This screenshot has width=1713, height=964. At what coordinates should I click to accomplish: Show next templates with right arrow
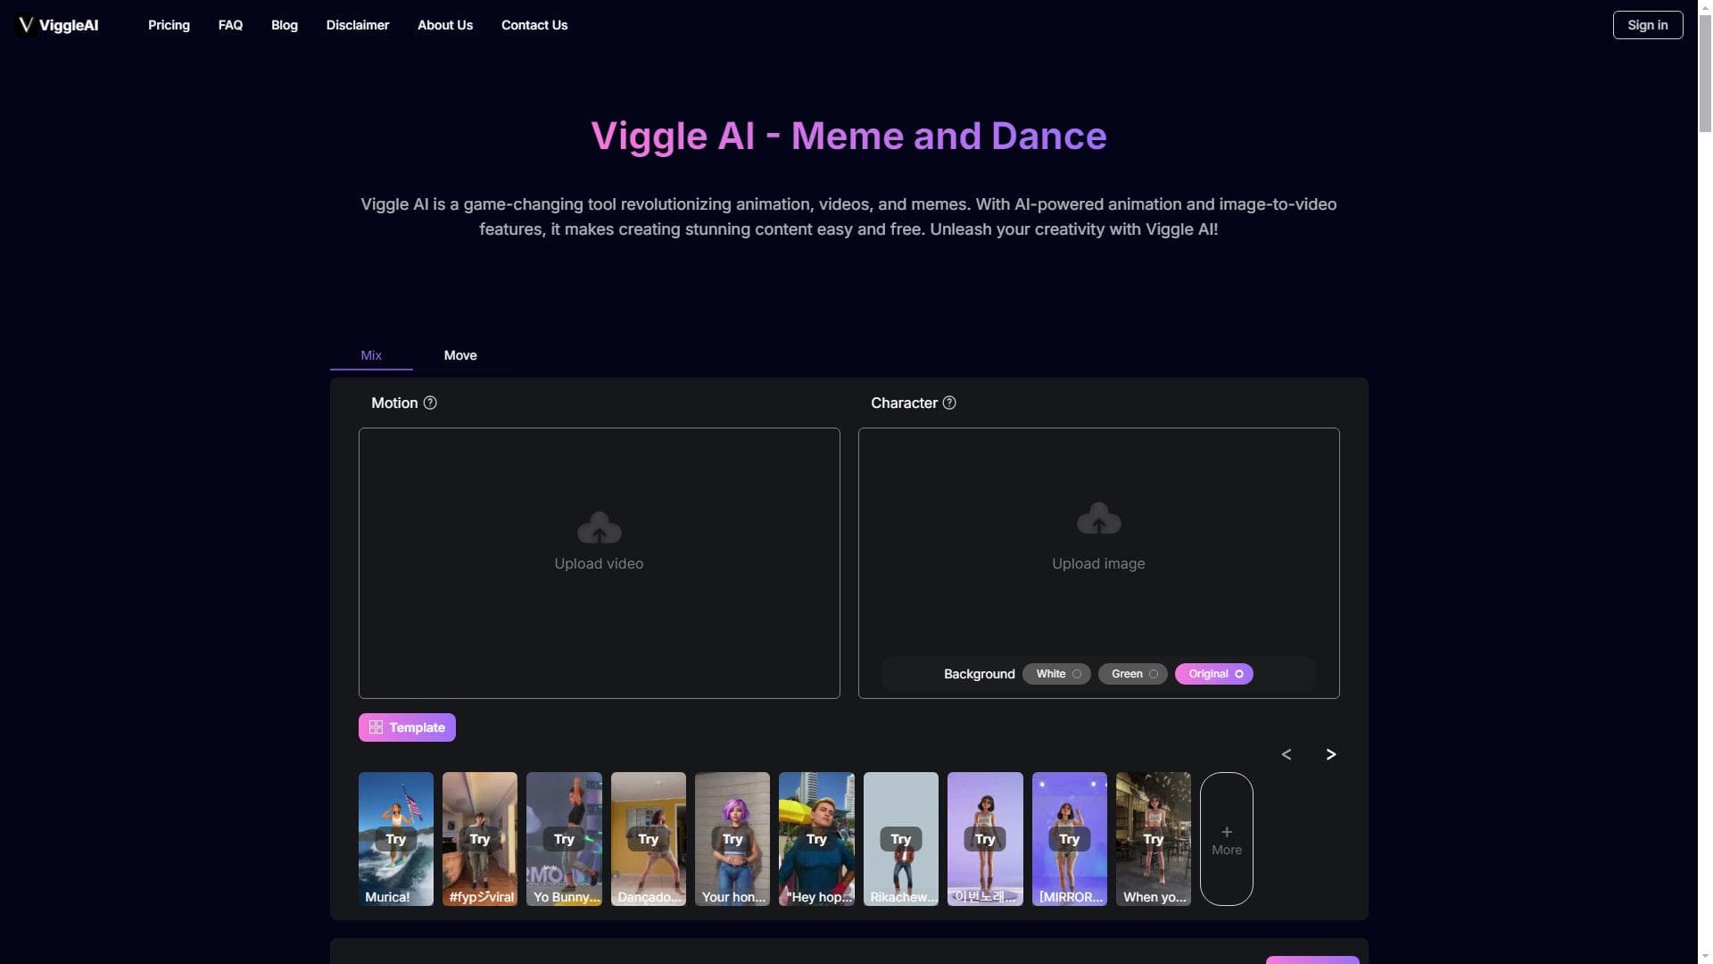pos(1330,754)
